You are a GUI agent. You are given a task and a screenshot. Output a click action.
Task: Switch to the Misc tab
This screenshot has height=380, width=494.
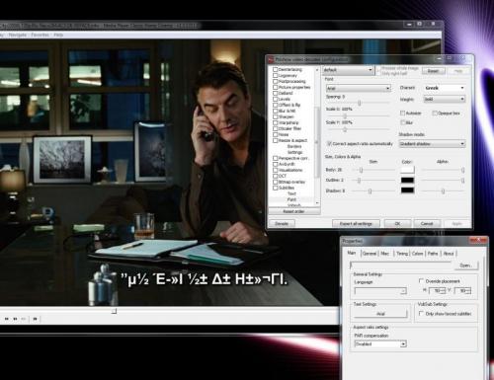pos(385,254)
